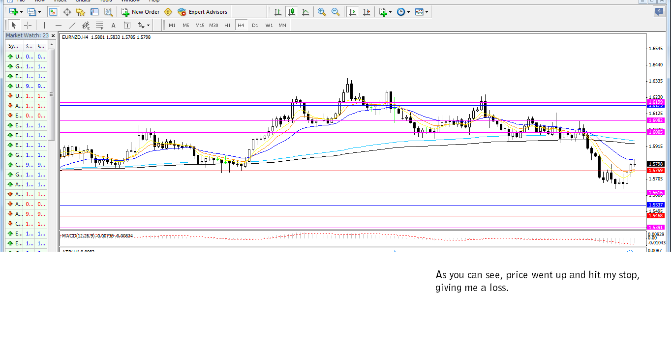Switch to M15 timeframe
Screen dimensions: 672x353
tap(199, 25)
